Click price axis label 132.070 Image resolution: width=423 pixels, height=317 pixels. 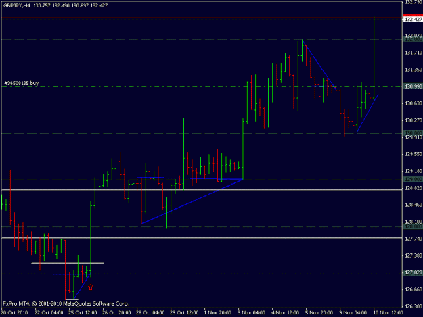click(x=413, y=35)
